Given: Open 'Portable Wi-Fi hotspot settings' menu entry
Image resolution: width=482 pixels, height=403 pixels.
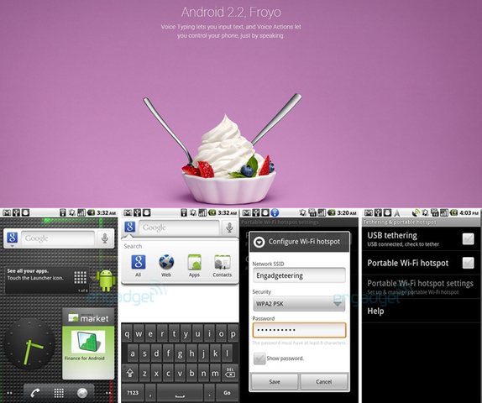Looking at the screenshot, I should [422, 286].
